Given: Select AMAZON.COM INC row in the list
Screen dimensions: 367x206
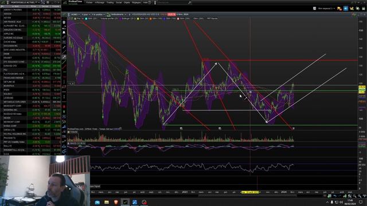Looking at the screenshot, I should (30, 30).
